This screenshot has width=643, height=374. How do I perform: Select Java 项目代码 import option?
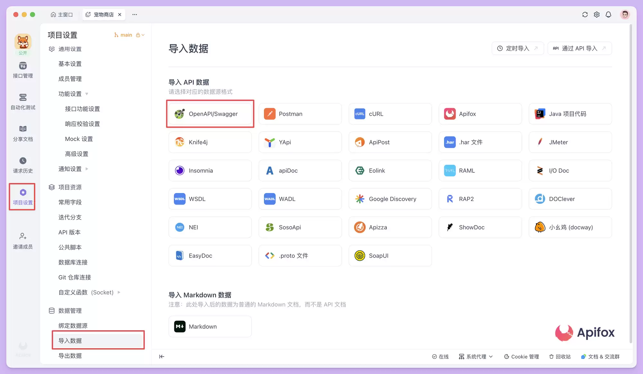tap(570, 114)
